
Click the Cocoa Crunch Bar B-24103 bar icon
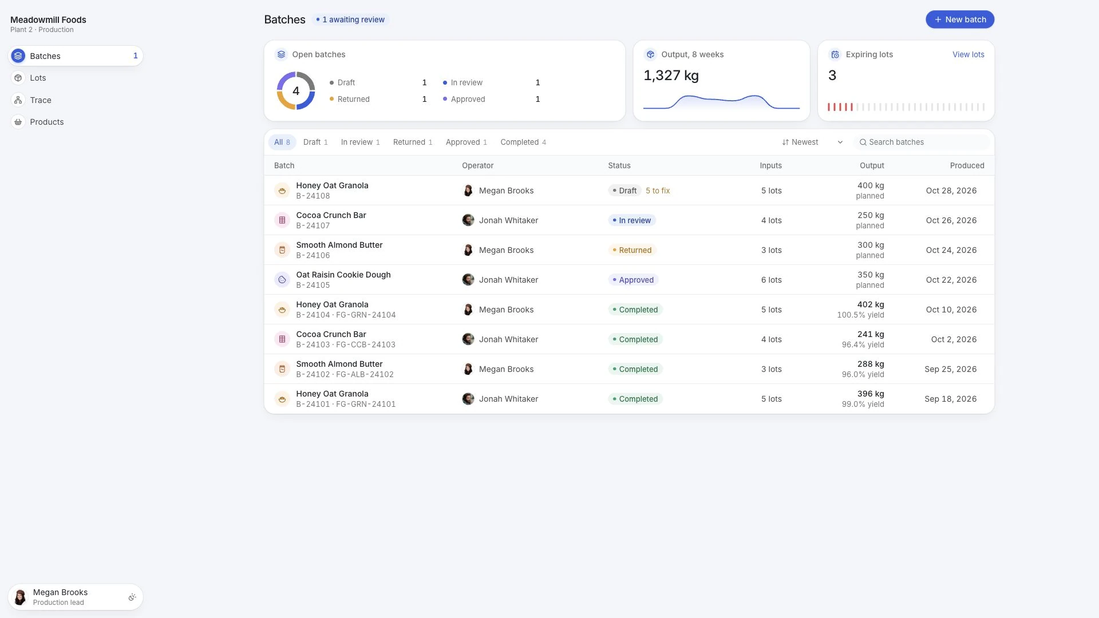coord(282,339)
